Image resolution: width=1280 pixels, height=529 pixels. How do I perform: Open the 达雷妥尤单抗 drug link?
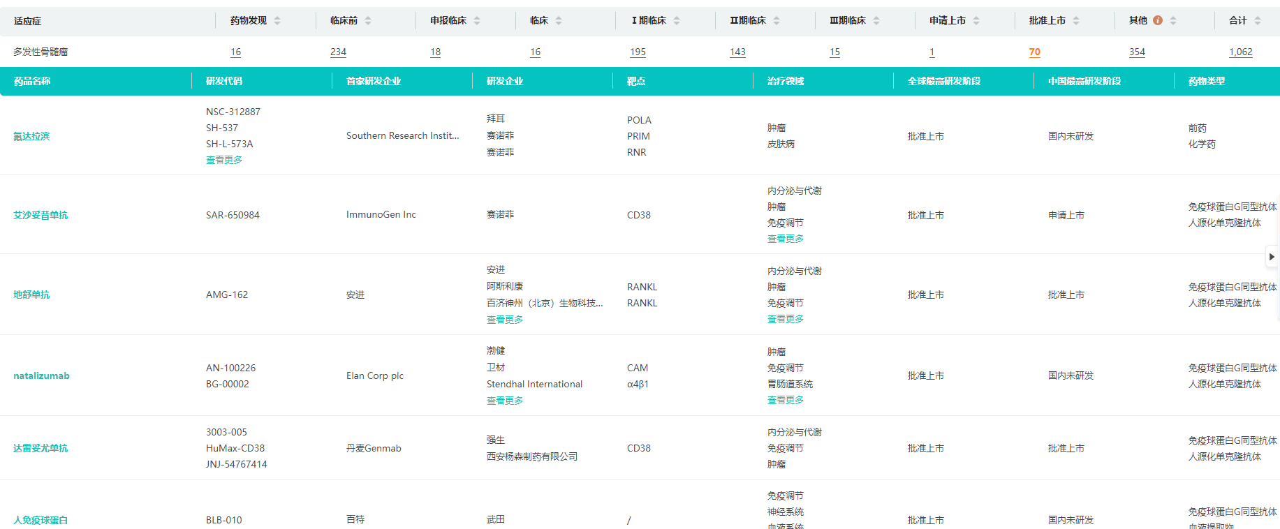(41, 448)
